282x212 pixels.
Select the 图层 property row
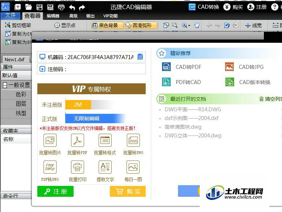point(21,104)
